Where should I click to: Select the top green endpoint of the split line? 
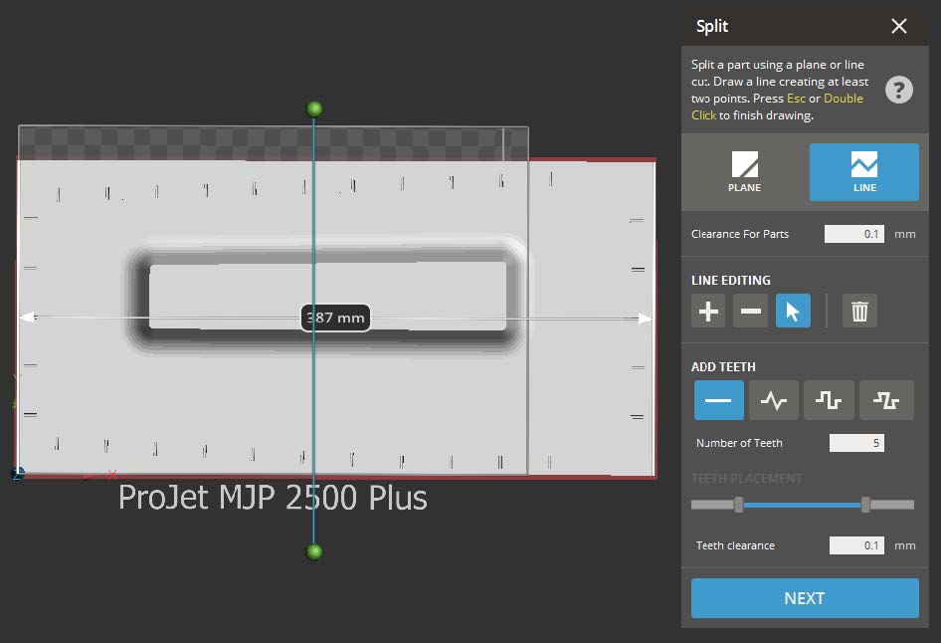coord(313,107)
